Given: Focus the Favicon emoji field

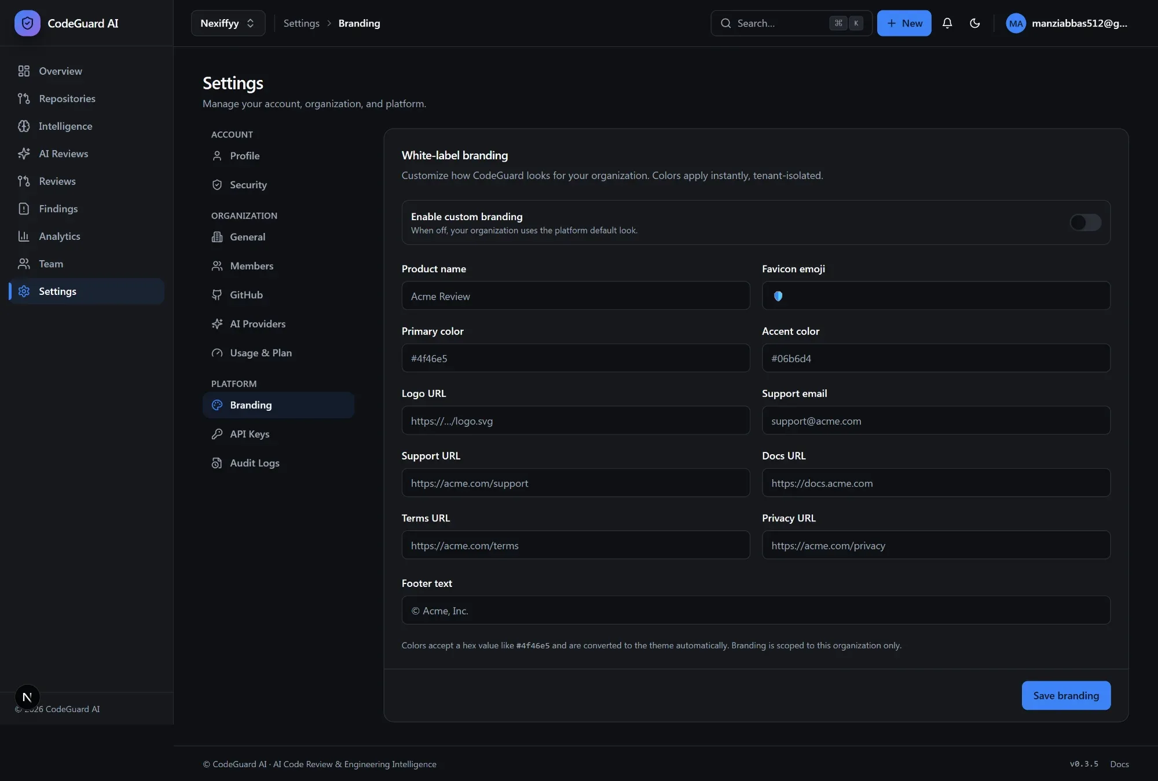Looking at the screenshot, I should click(936, 296).
